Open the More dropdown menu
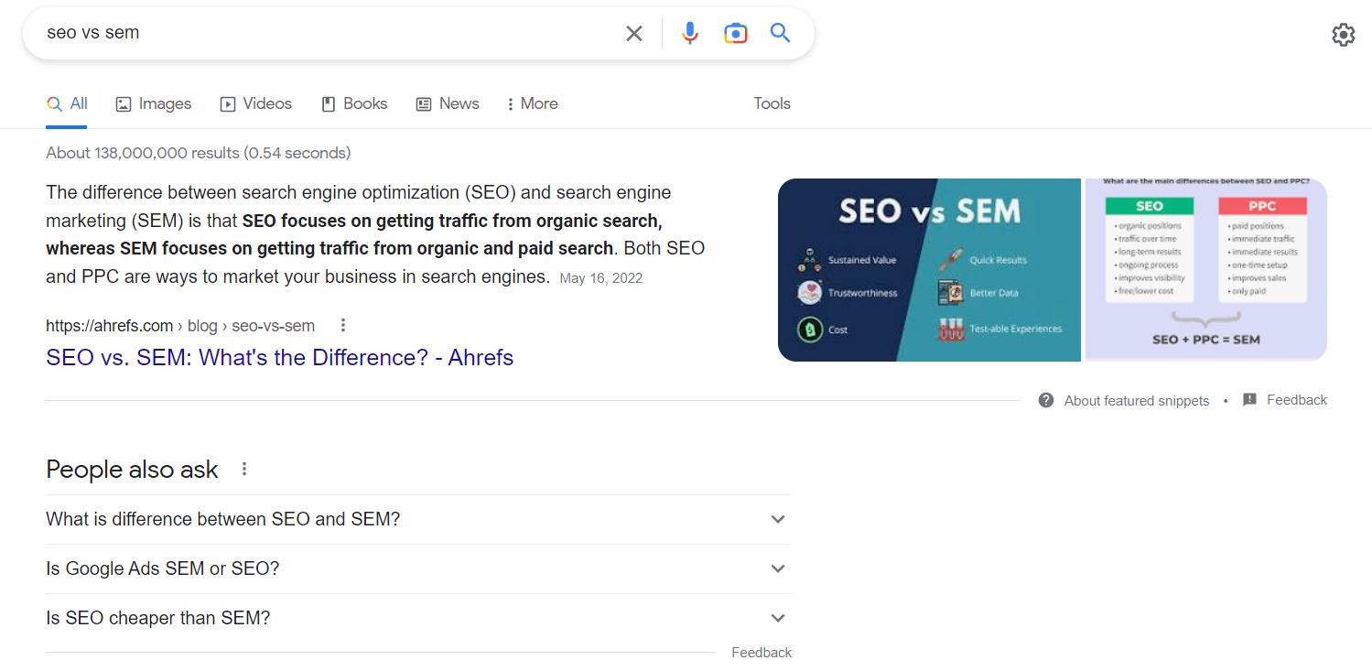 coord(532,103)
